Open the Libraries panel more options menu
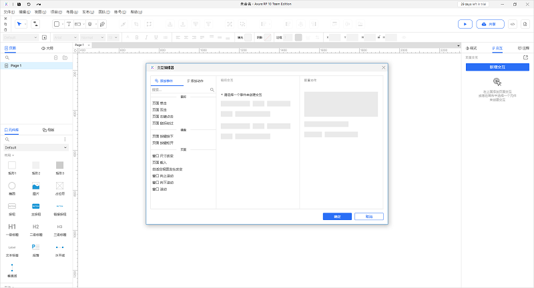534x288 pixels. [65, 139]
